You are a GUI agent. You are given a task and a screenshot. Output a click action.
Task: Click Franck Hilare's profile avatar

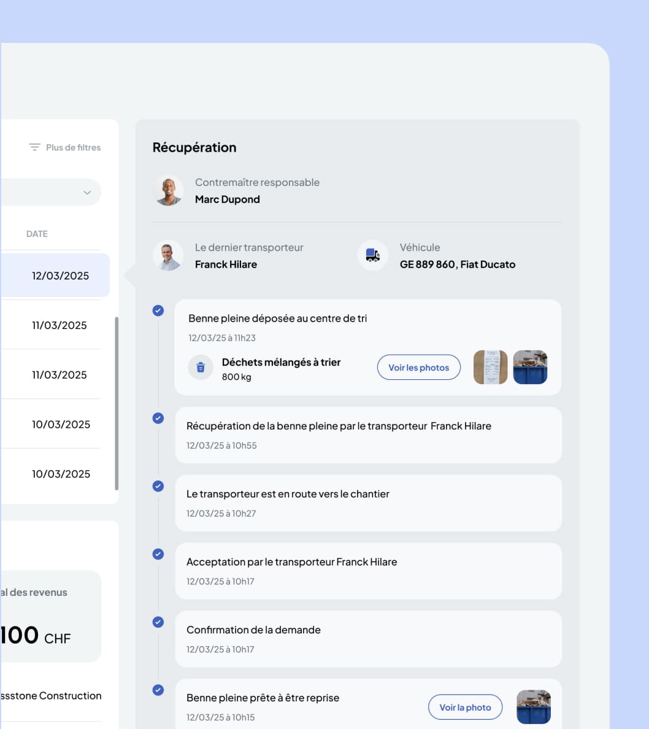168,255
